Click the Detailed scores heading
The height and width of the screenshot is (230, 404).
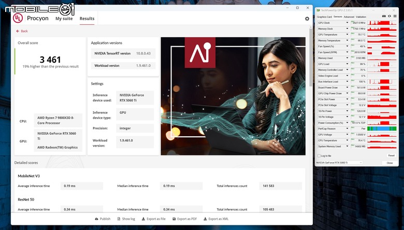coord(26,163)
